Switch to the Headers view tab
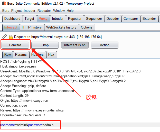Viewport: 160px width, 132px height. coord(37,54)
